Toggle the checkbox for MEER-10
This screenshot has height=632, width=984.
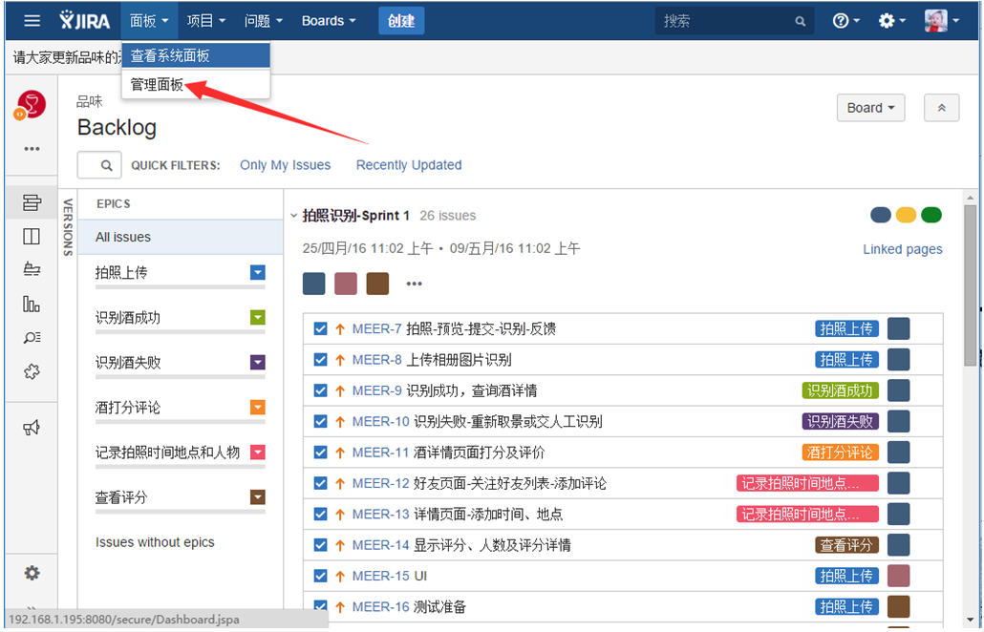[320, 421]
